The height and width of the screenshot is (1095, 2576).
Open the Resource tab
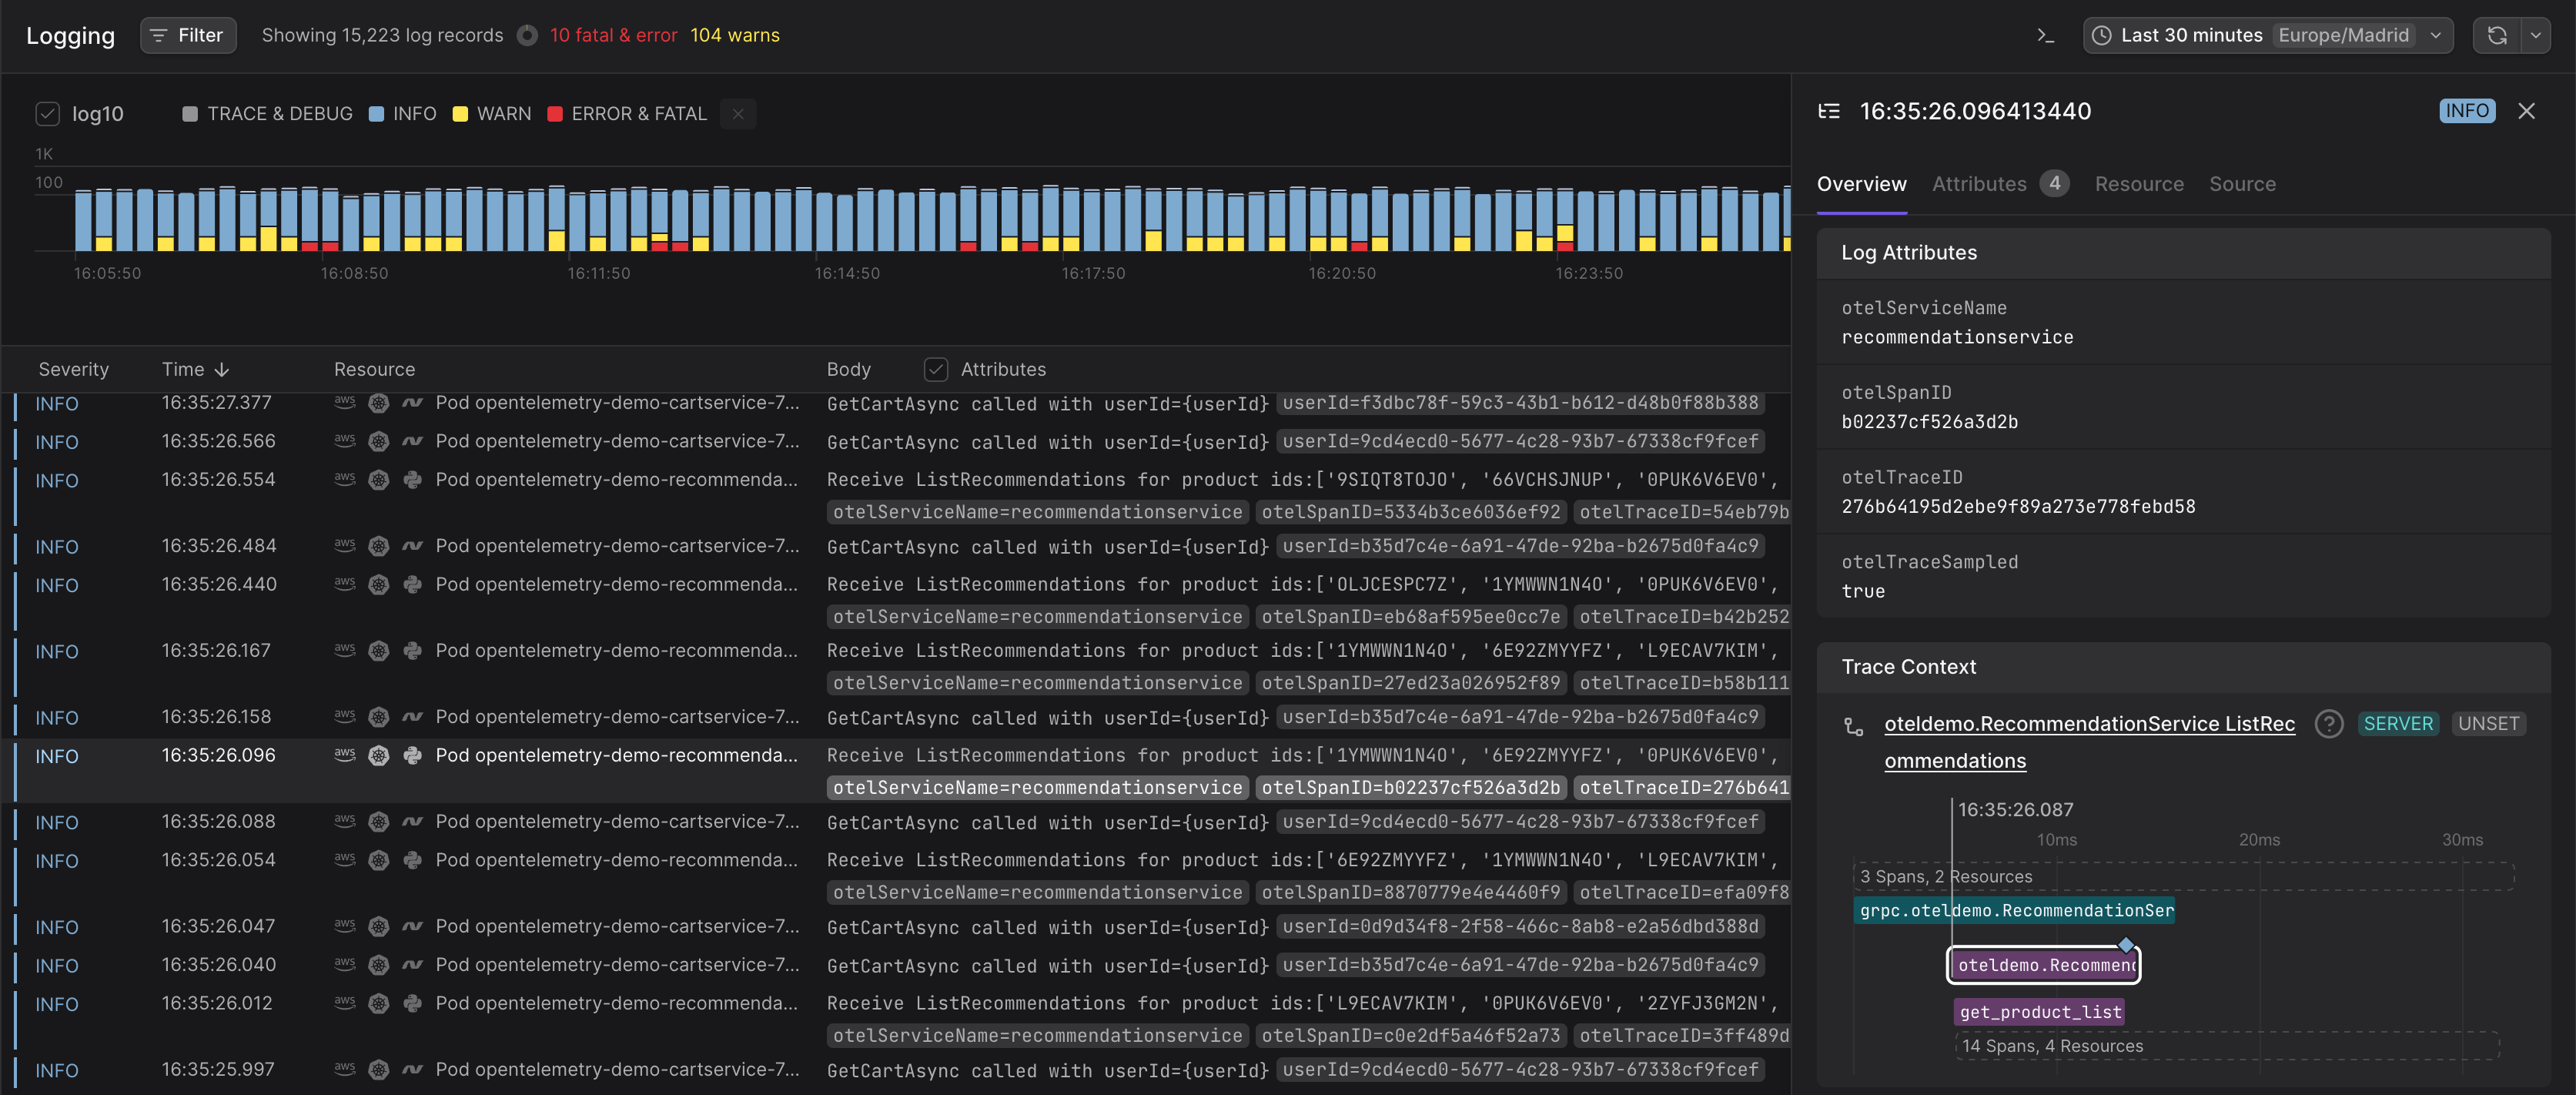point(2138,184)
